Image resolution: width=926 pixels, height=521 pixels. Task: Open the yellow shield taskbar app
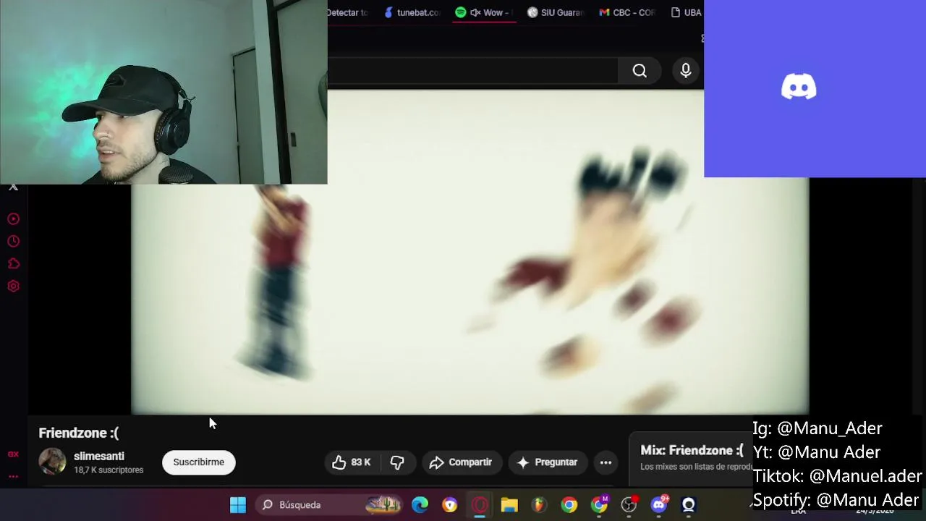[450, 505]
